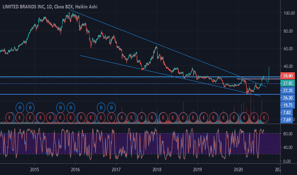Click the rightmost earnings E marker

pos(264,118)
